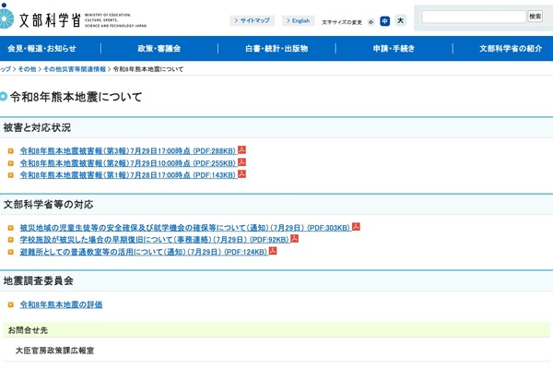Viewport: 553px width, 369px height.
Task: Click bullet icon beside 第1報 row
Action: pyautogui.click(x=10, y=175)
